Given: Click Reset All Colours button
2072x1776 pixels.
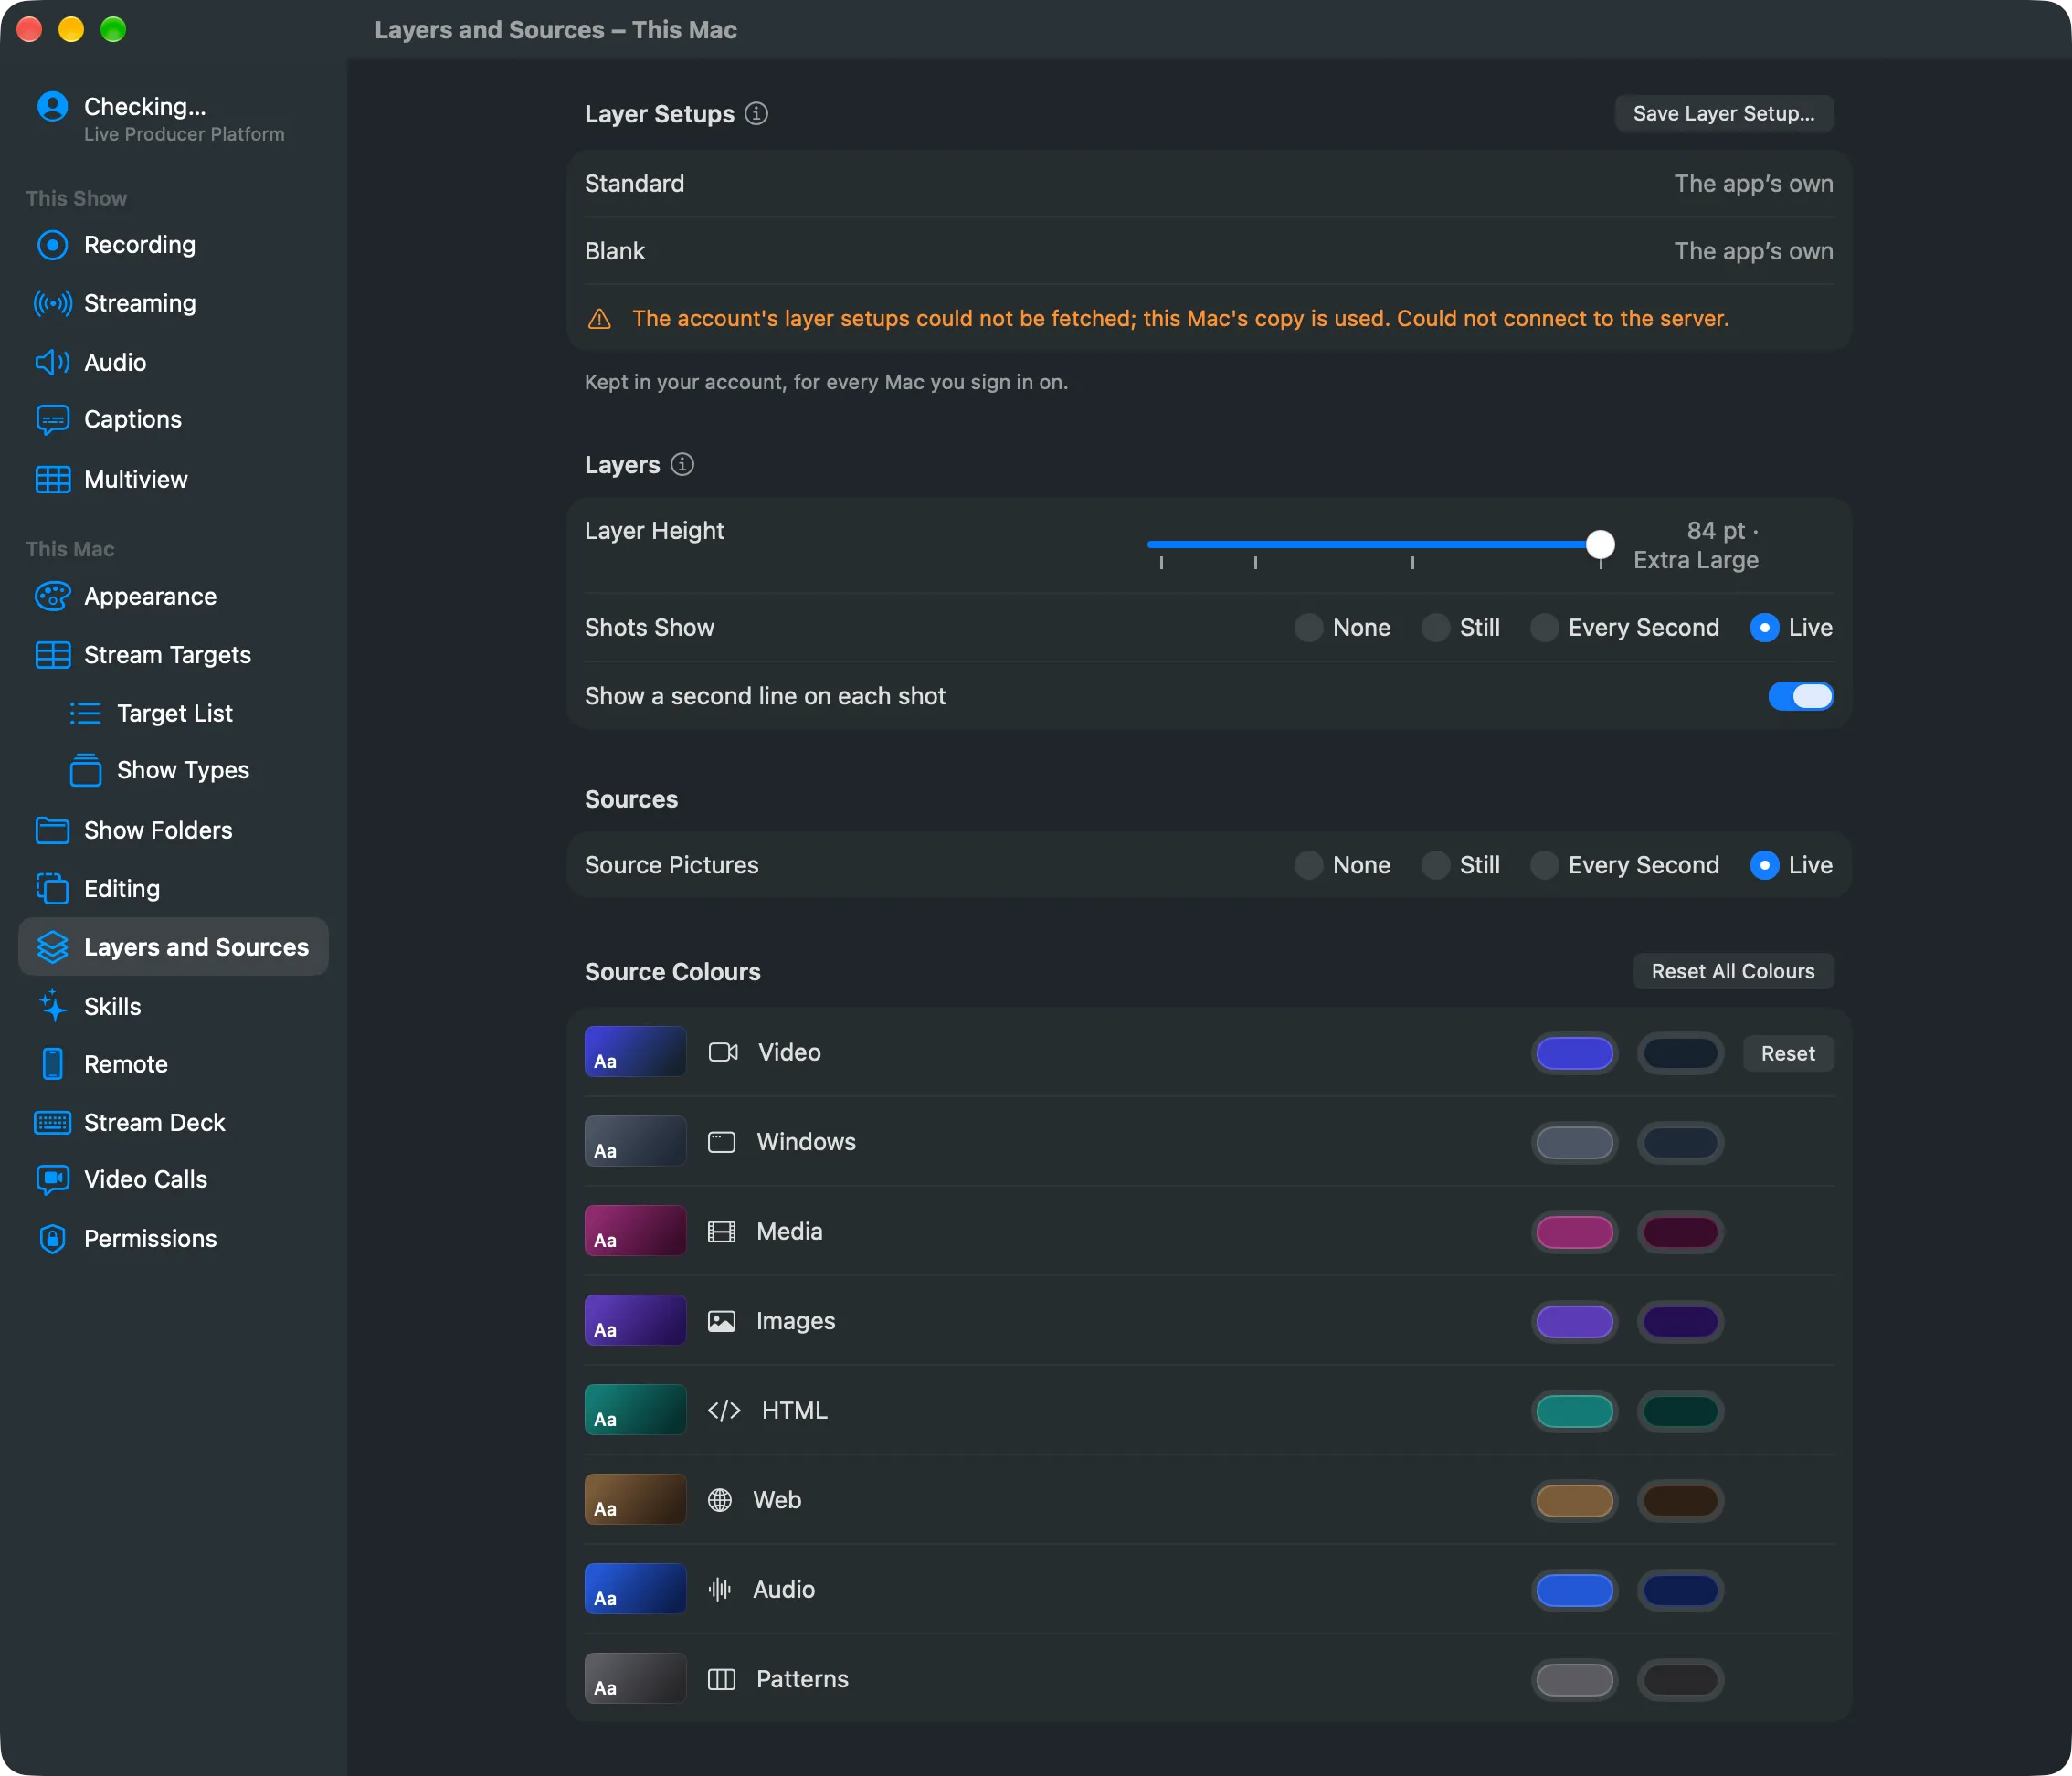Looking at the screenshot, I should click(1733, 971).
